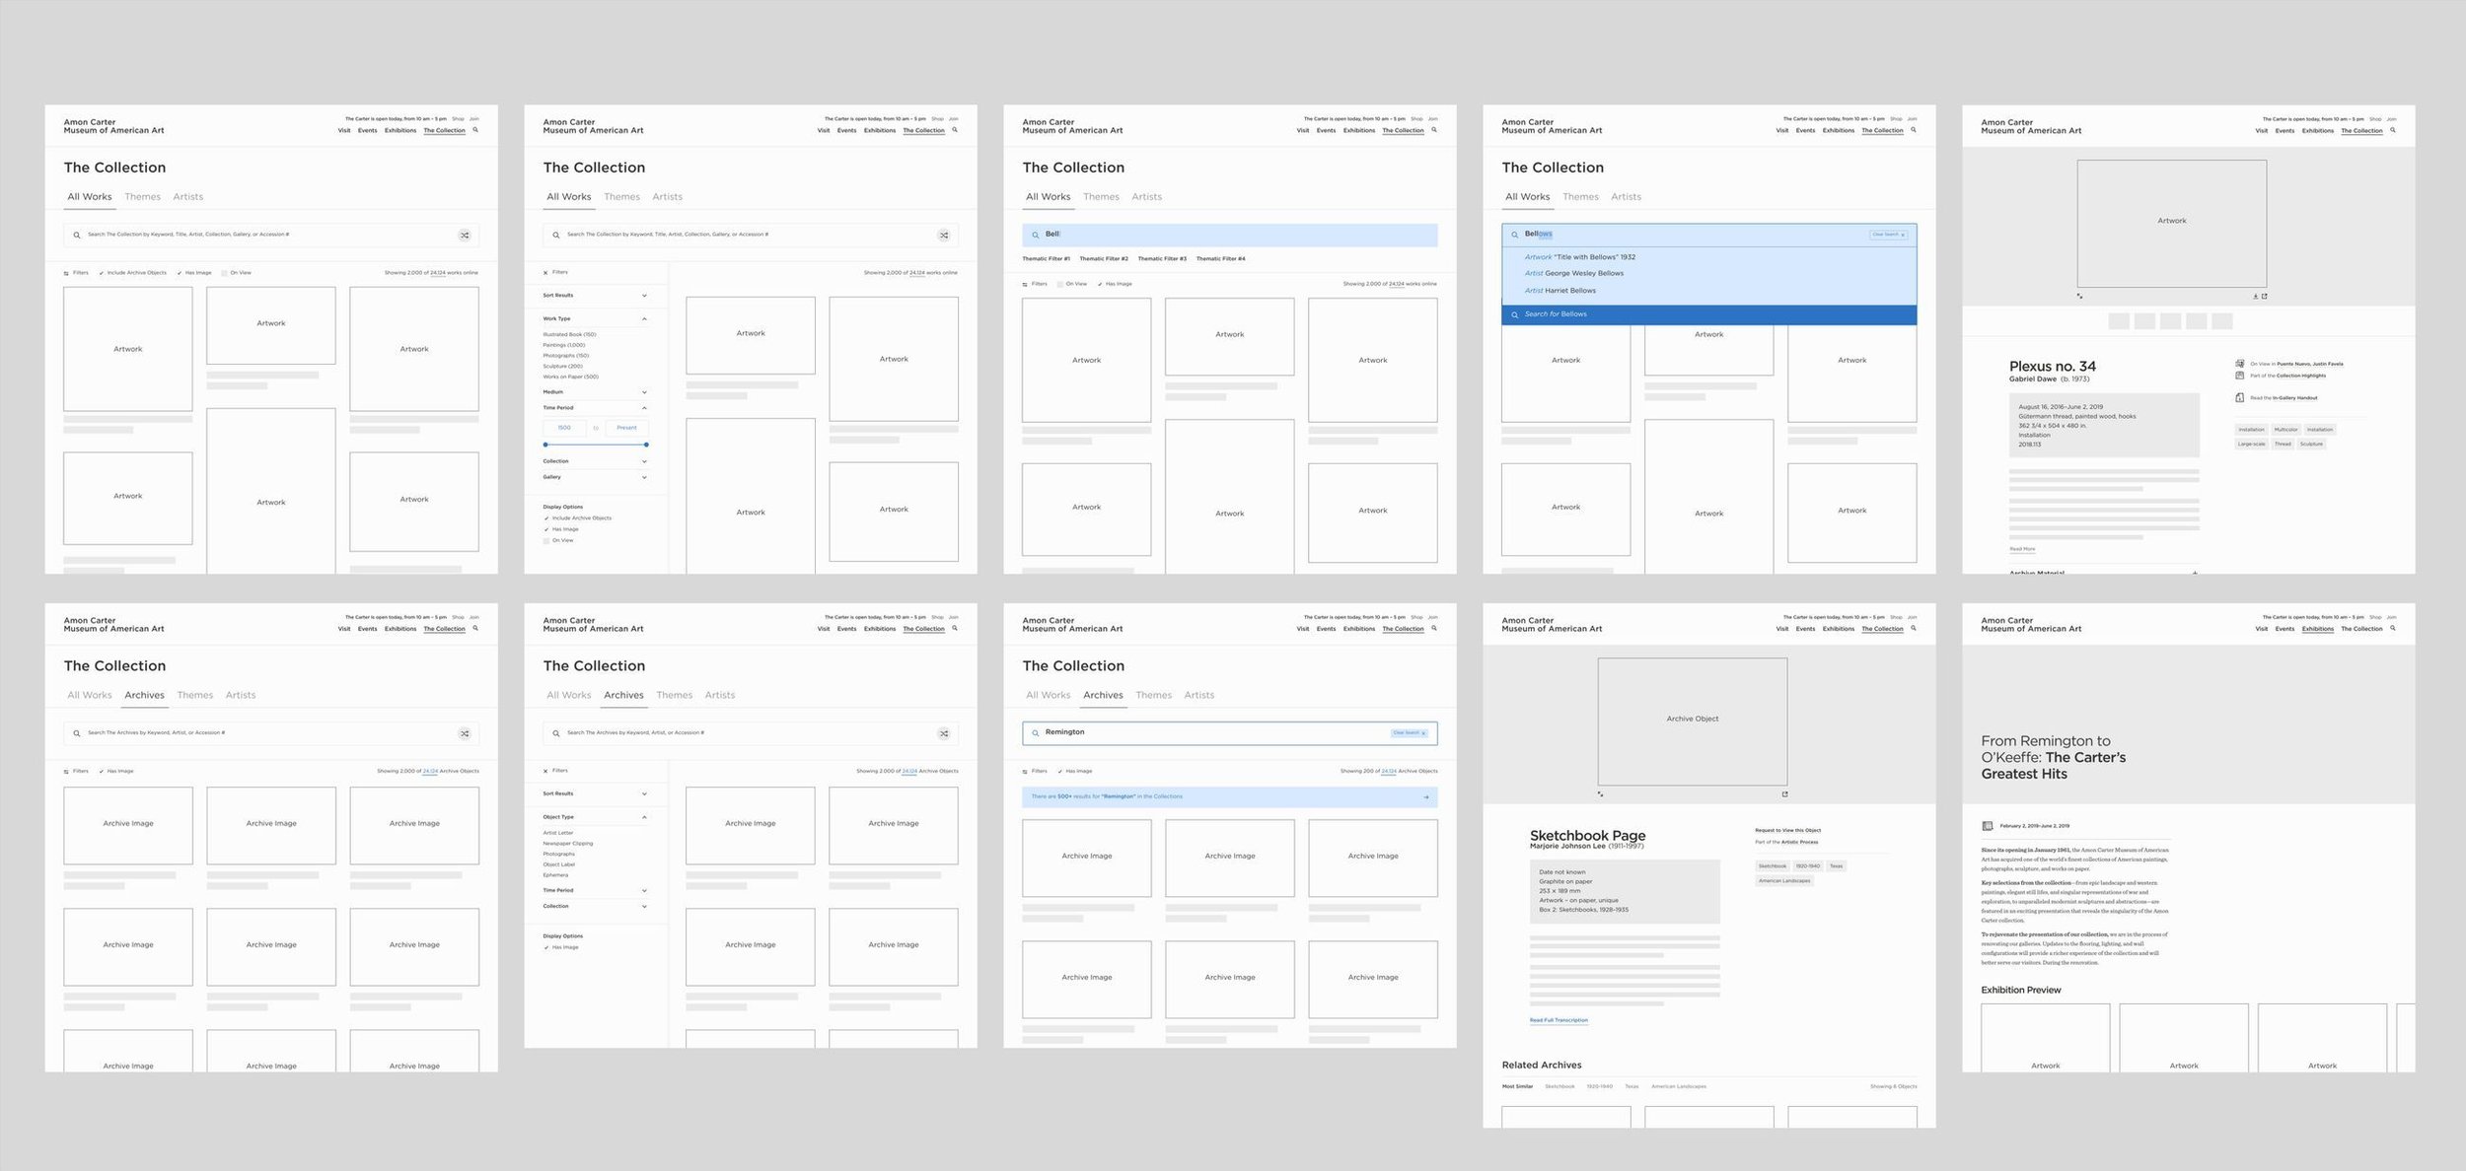This screenshot has height=1171, width=2466.
Task: Click Filters icon in the Remington search frame
Action: coord(1025,771)
